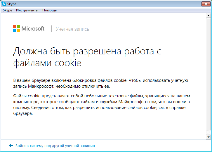Click the heading Должна быть разрешена работа
The width and height of the screenshot is (212, 152).
pyautogui.click(x=87, y=57)
